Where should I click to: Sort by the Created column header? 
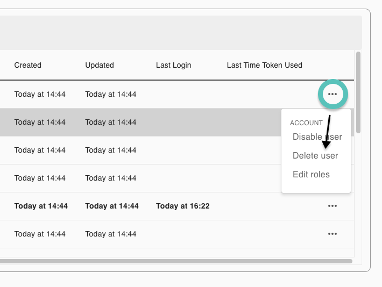(x=28, y=65)
